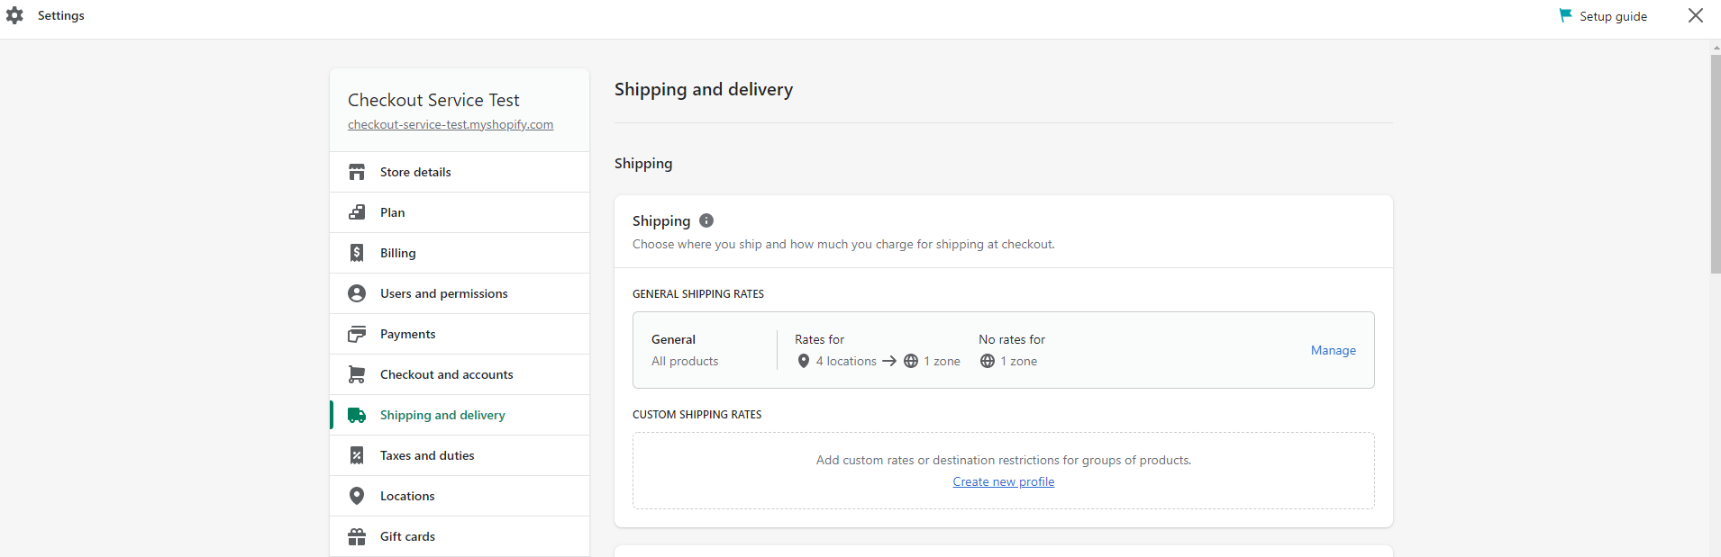The image size is (1721, 557).
Task: Click the Taxes and duties percent icon
Action: click(x=357, y=455)
